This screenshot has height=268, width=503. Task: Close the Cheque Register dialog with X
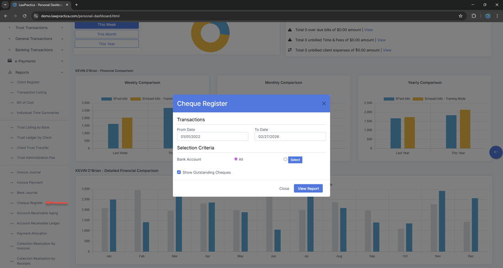click(x=324, y=104)
